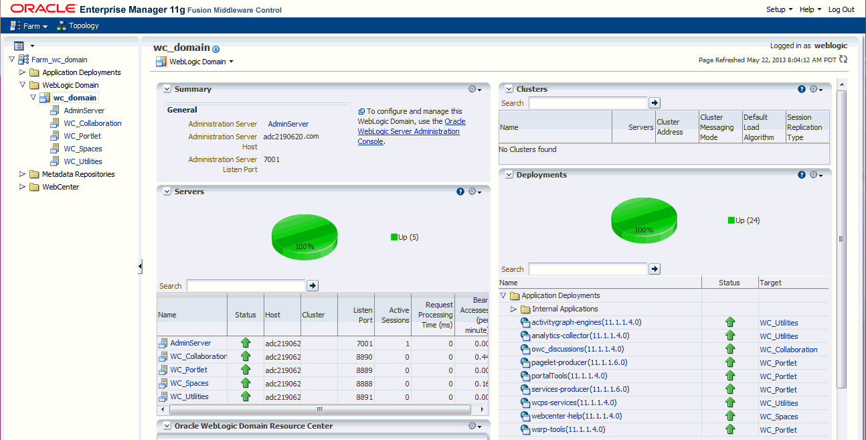Collapse the Clusters panel

coord(509,89)
